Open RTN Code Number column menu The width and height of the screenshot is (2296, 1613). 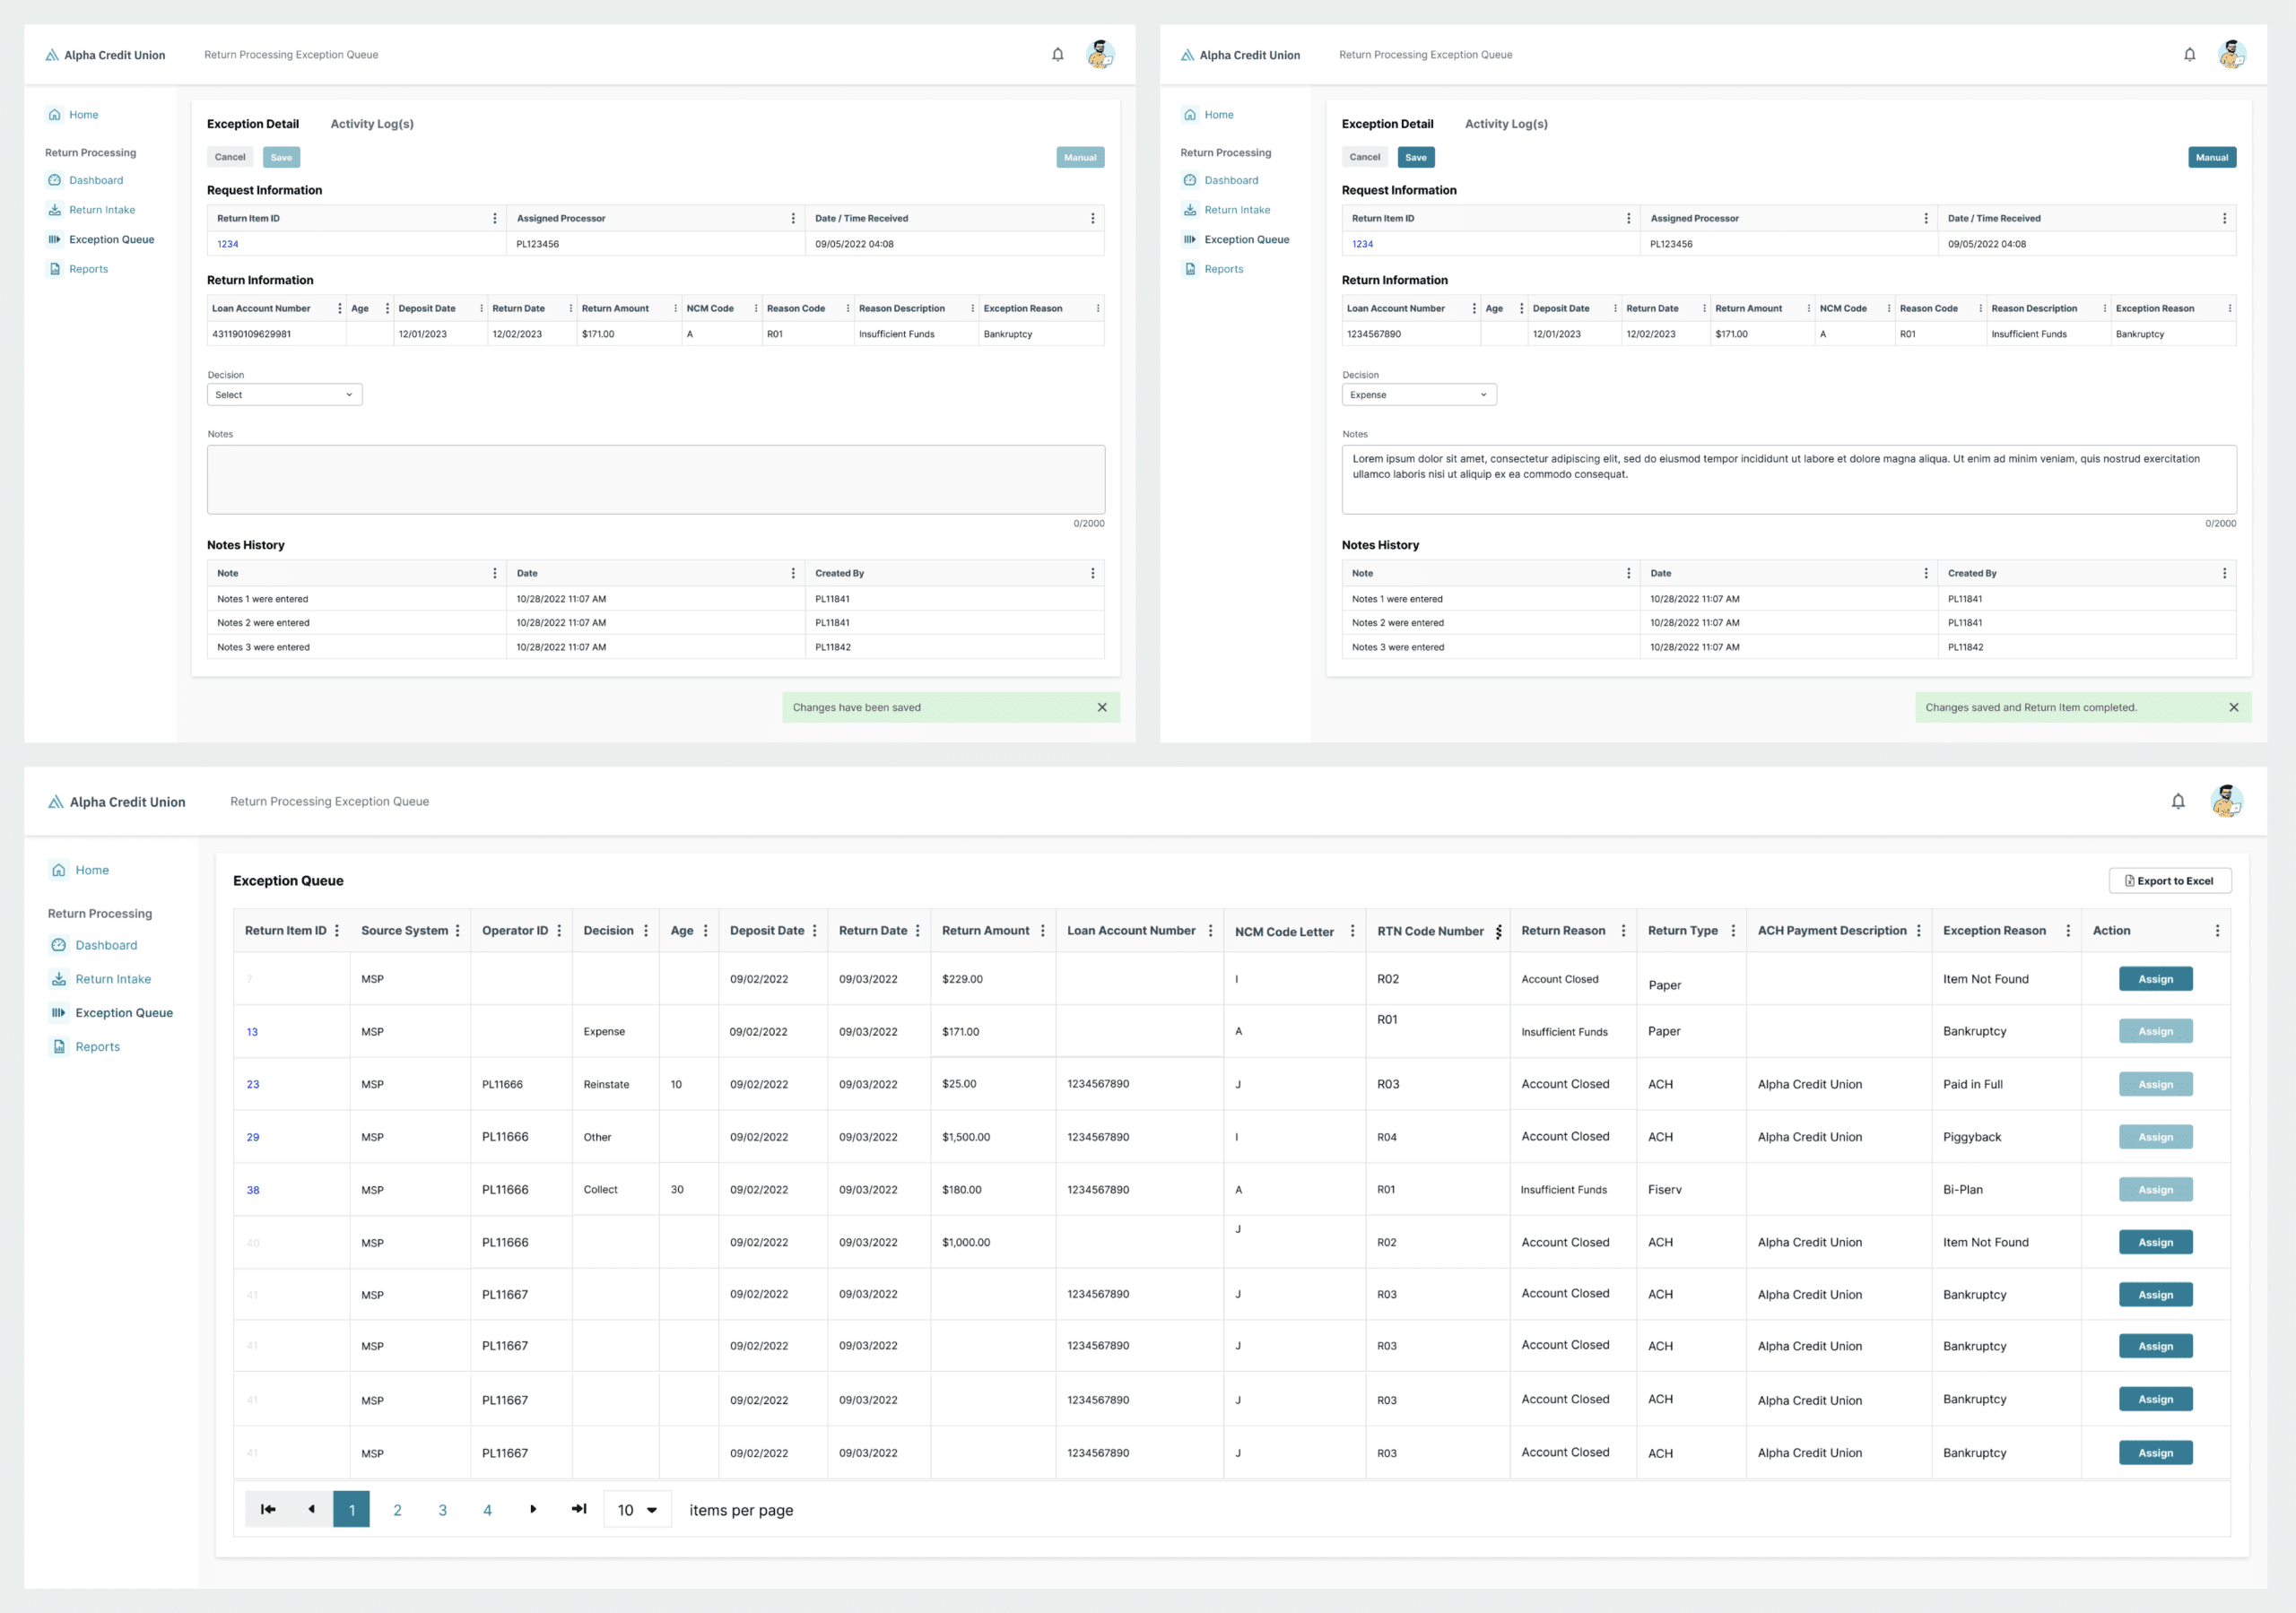tap(1498, 932)
